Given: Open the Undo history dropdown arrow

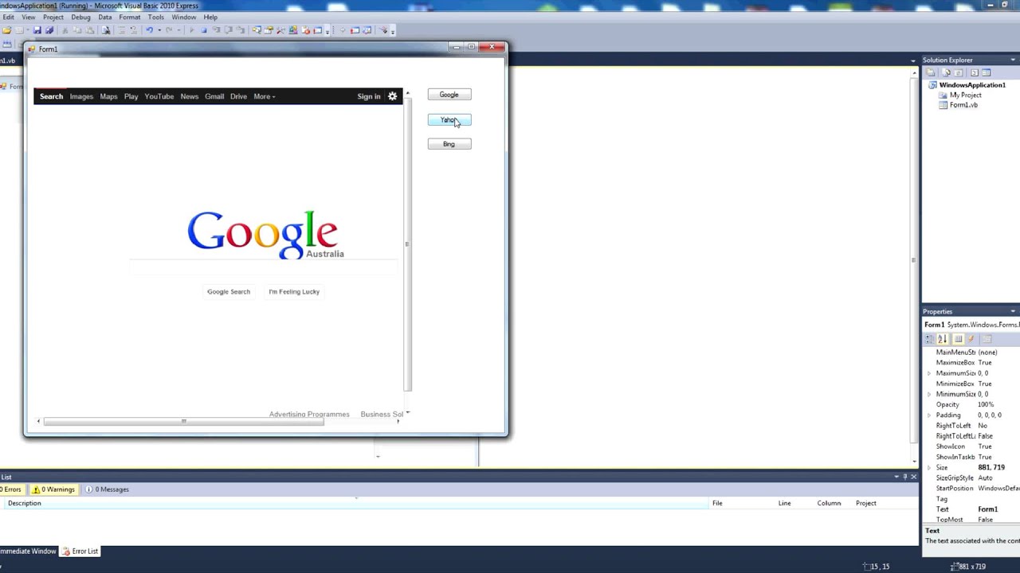Looking at the screenshot, I should pos(159,30).
